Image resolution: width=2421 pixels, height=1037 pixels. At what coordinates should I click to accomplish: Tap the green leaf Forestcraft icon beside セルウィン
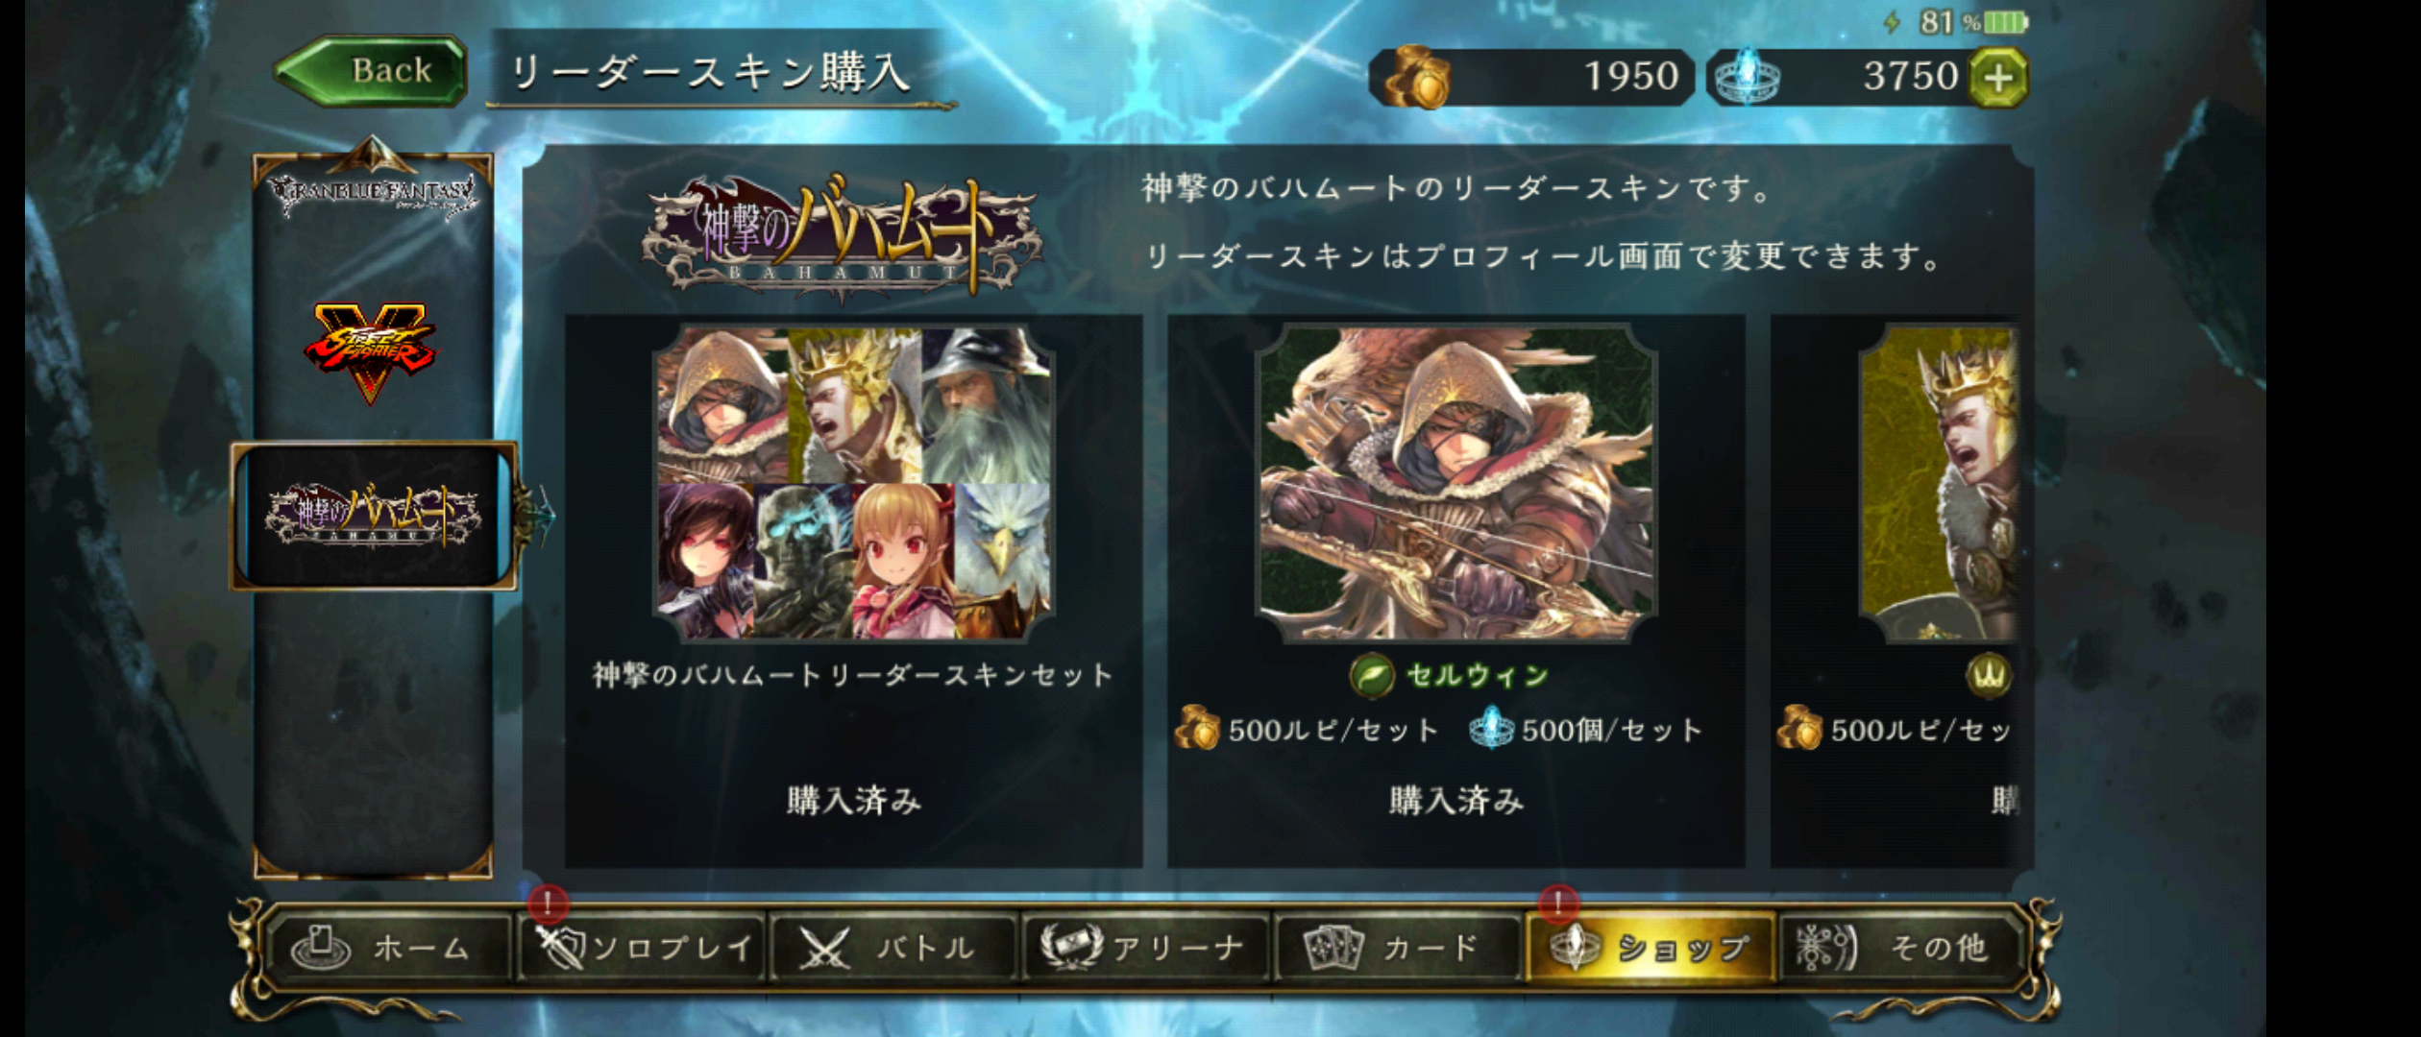click(x=1372, y=676)
